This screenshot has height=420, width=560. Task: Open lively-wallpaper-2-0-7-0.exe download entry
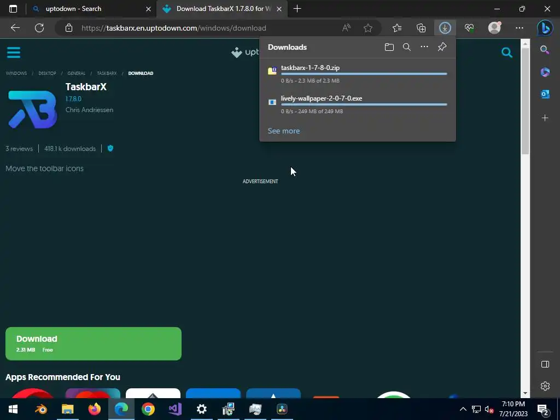[358, 104]
